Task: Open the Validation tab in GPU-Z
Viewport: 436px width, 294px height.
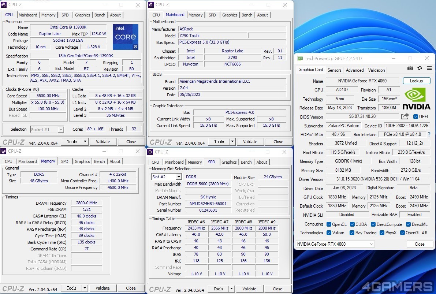Action: point(376,70)
